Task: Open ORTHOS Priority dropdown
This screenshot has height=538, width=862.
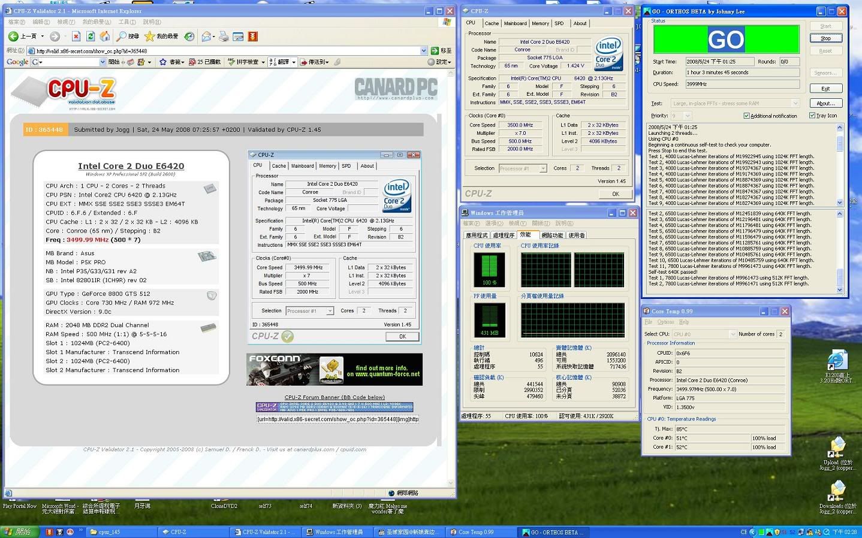Action: point(687,116)
